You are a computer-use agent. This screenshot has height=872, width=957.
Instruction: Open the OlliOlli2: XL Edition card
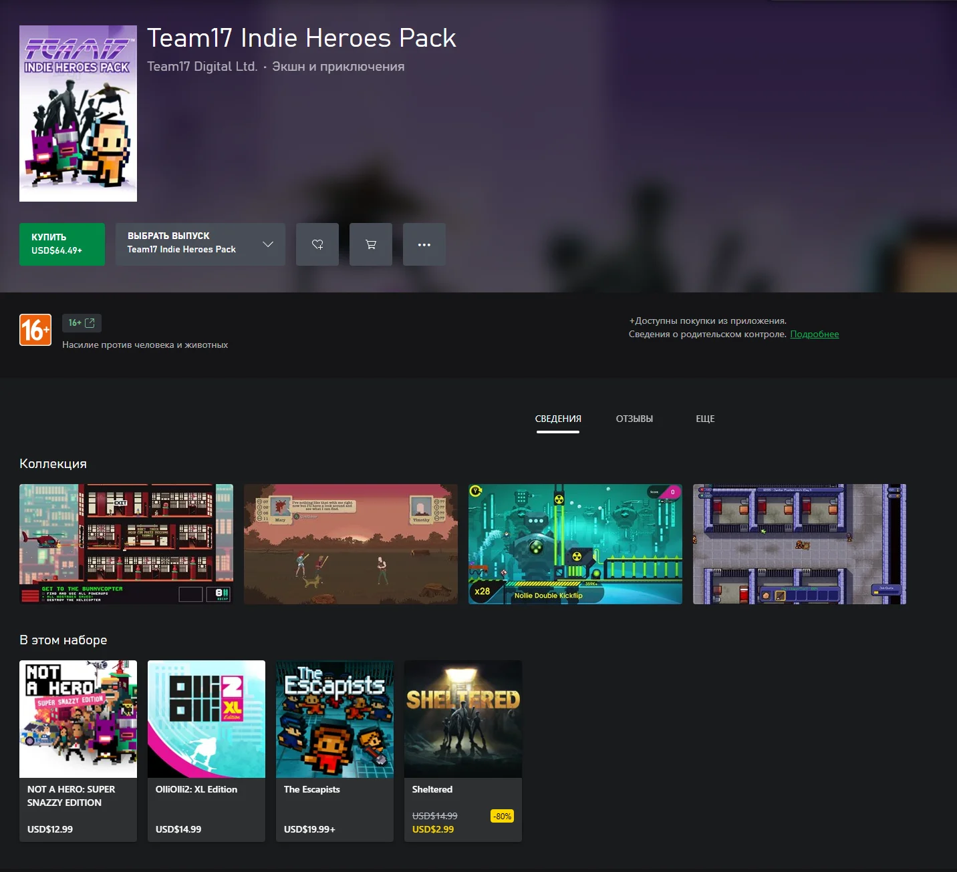point(207,751)
